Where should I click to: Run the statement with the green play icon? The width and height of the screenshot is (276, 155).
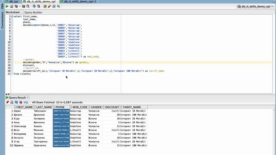7,6
